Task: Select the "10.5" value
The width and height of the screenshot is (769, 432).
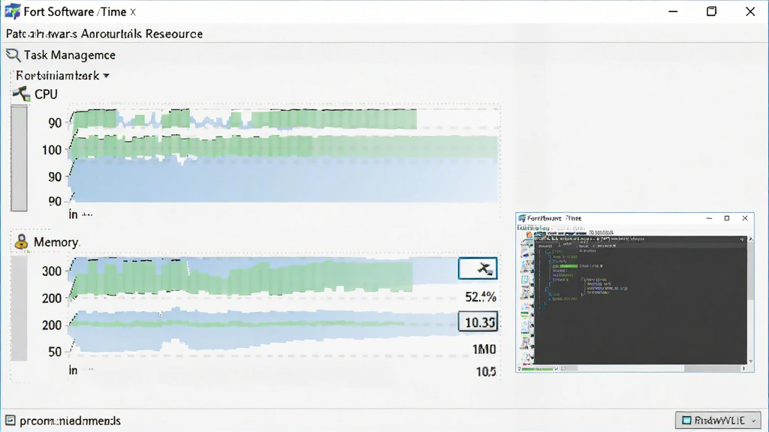Action: 486,372
